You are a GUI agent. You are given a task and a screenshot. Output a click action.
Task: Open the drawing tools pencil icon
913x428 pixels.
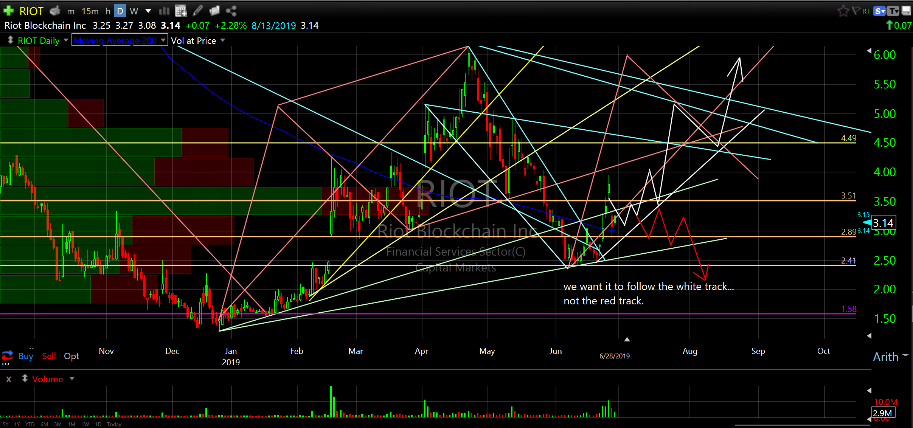pyautogui.click(x=197, y=11)
